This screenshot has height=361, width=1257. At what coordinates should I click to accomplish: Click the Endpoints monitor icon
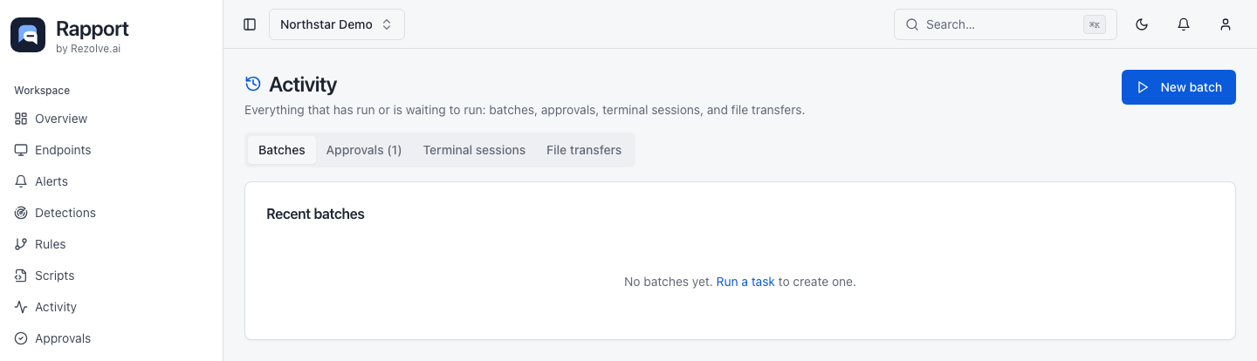click(x=21, y=150)
